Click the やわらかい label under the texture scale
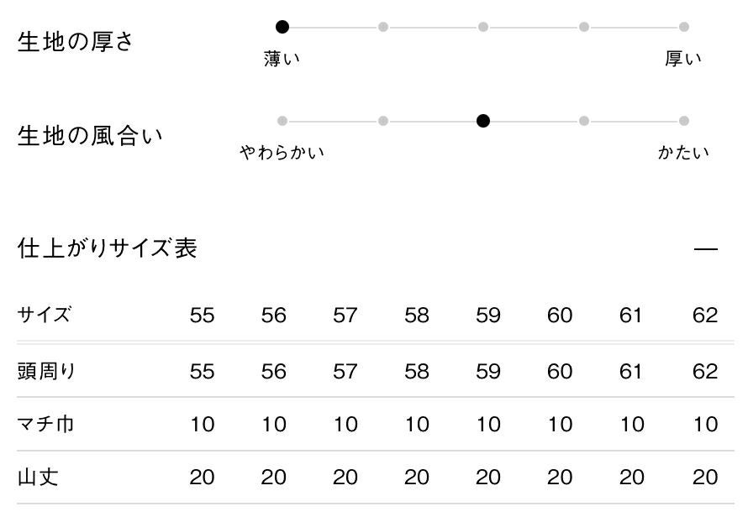The image size is (748, 522). point(282,153)
